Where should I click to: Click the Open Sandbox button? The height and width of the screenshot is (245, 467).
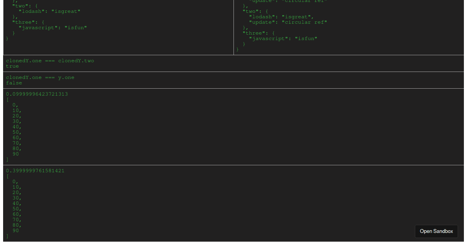tap(436, 231)
